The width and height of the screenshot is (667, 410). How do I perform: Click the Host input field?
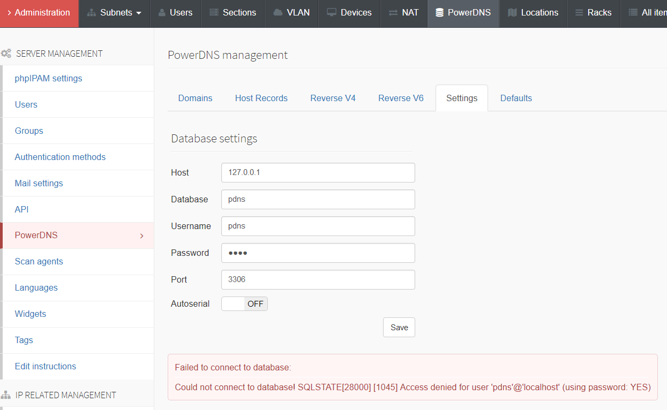pos(318,172)
